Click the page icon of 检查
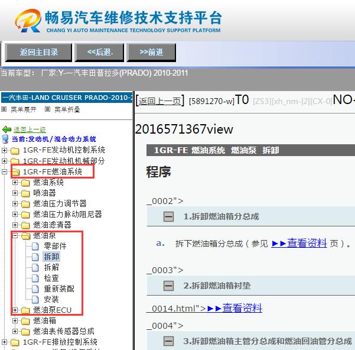Screen dimensions: 355x350 [x=35, y=278]
